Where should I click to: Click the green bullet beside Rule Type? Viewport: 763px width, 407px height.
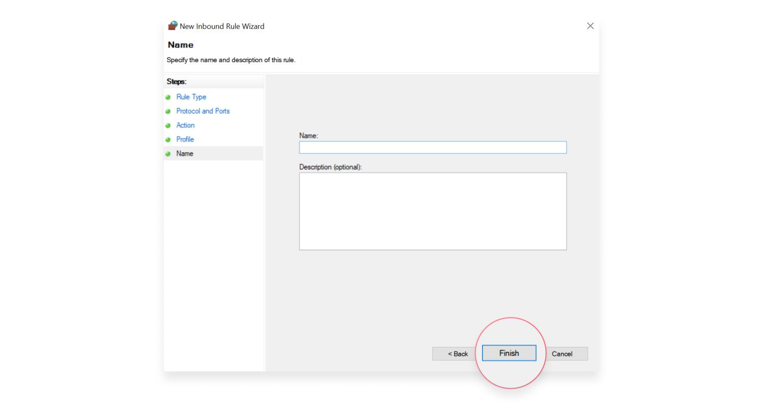168,97
